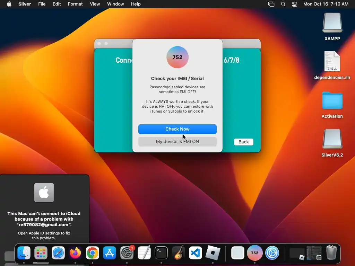Open the Sliver app menu

(25, 4)
